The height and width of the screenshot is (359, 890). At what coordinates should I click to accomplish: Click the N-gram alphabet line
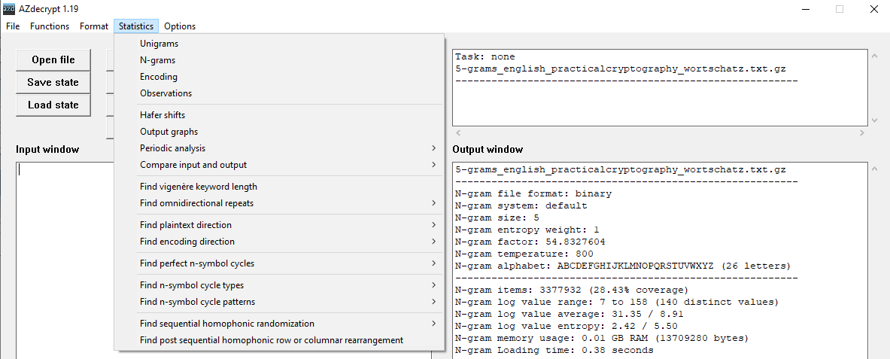(x=623, y=266)
